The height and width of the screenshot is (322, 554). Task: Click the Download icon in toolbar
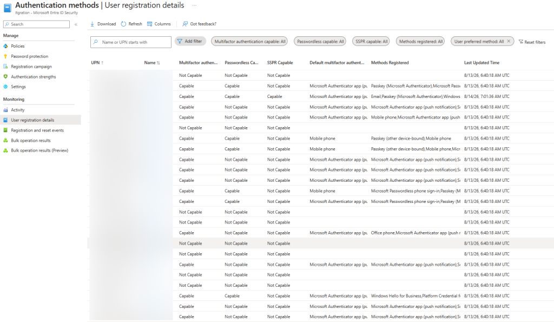(x=92, y=24)
